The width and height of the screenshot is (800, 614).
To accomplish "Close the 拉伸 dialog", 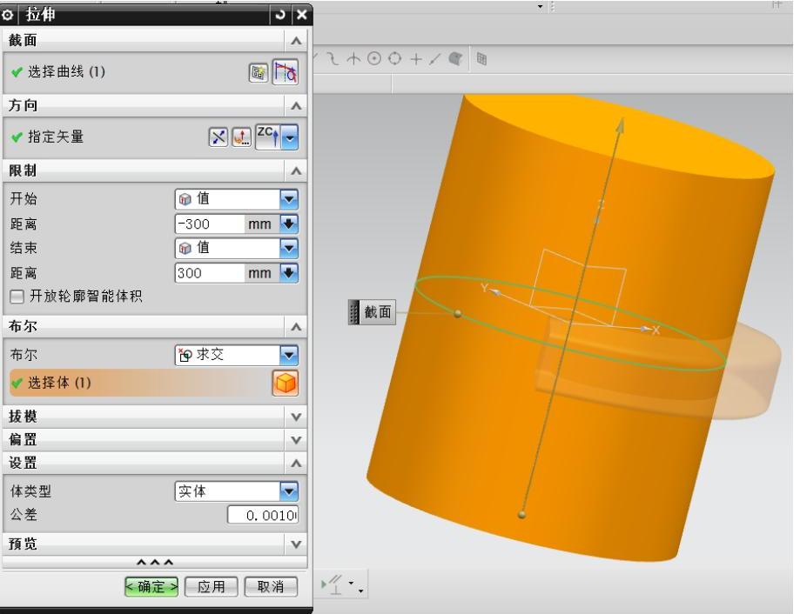I will pyautogui.click(x=301, y=15).
